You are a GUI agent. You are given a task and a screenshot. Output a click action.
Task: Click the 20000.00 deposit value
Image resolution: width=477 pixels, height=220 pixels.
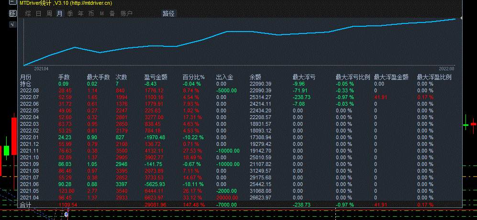point(227,198)
